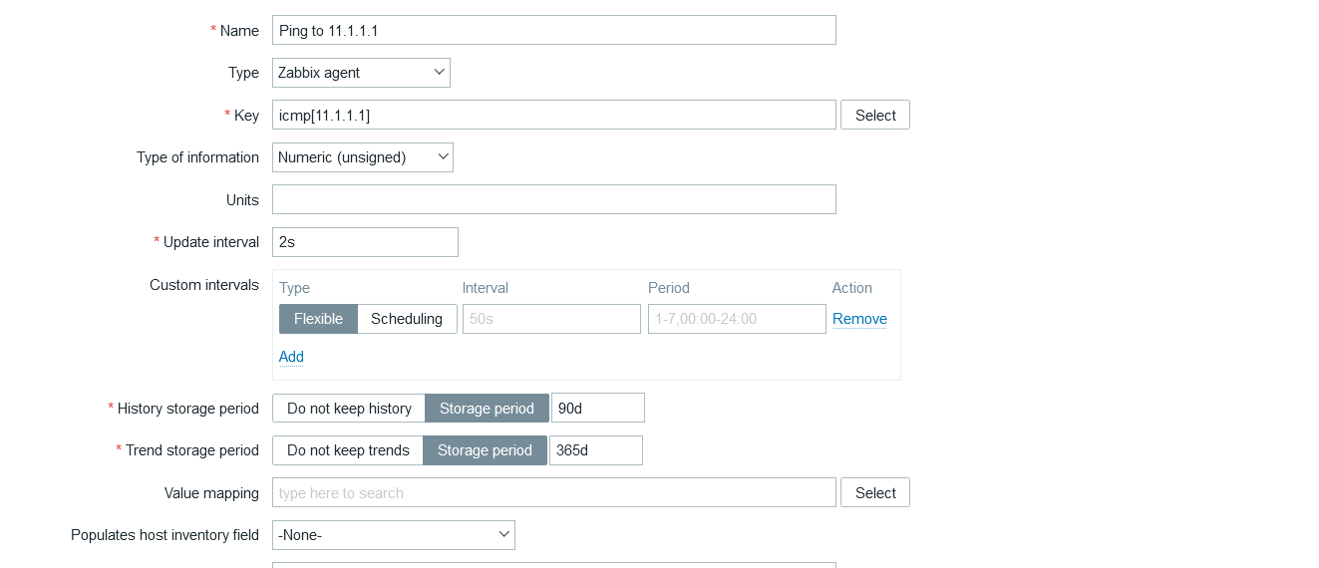Click the empty Units field

[x=553, y=199]
